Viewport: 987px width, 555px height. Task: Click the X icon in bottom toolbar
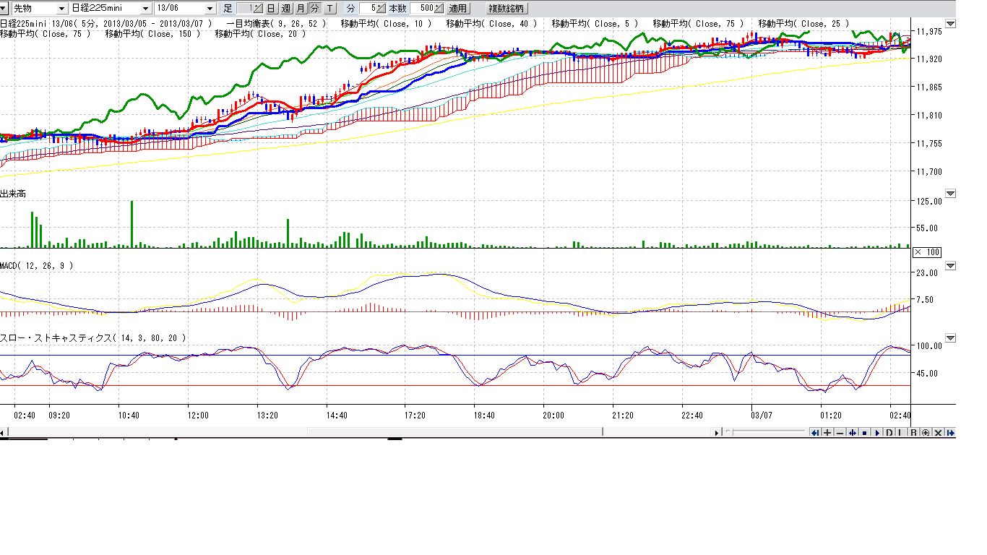pos(938,433)
